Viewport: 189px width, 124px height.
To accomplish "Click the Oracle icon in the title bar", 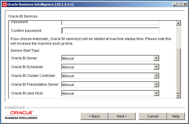I will (x=4, y=4).
